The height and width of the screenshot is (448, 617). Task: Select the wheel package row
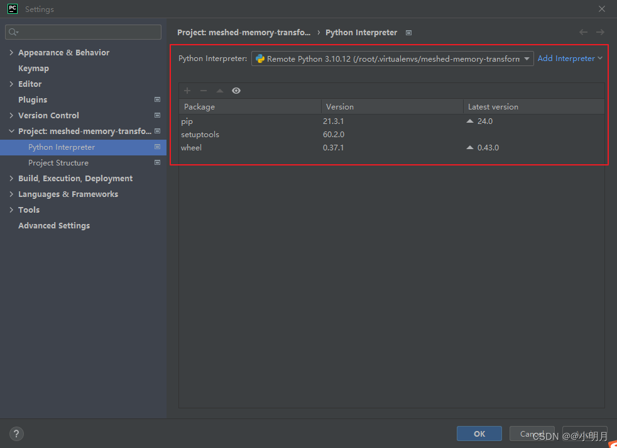pos(391,147)
